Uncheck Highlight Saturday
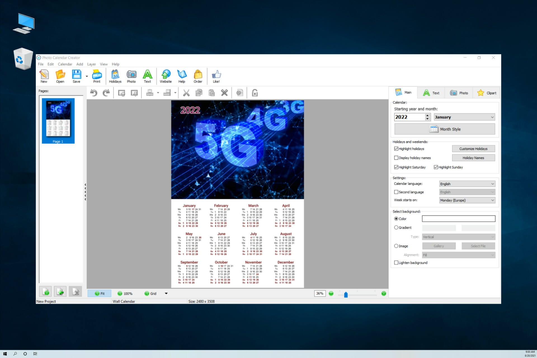The height and width of the screenshot is (358, 537). (x=396, y=167)
